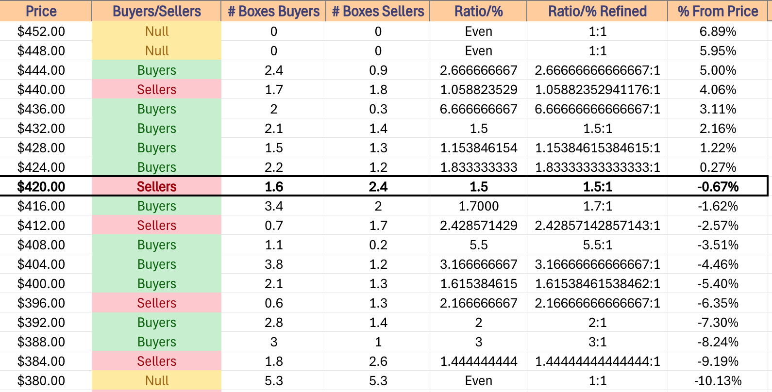
Task: Click the bold -0.67% cell
Action: 718,187
